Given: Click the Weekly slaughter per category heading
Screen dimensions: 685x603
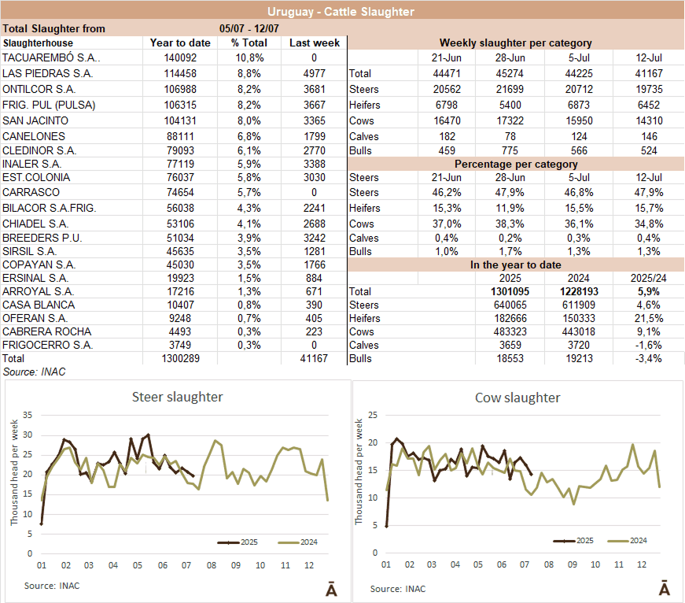Looking at the screenshot, I should [x=515, y=43].
